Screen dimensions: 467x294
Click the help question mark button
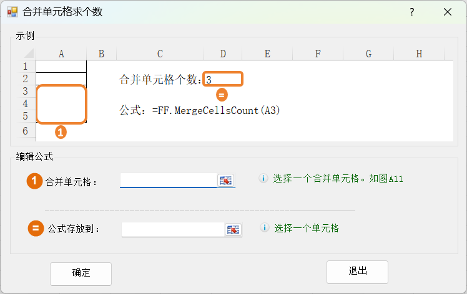tap(412, 12)
